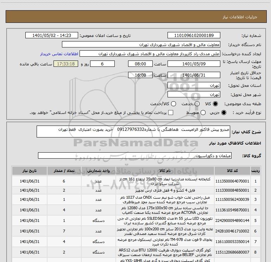Open the اطلاعات تماس خریدار link
The image size is (271, 262).
pos(59,54)
